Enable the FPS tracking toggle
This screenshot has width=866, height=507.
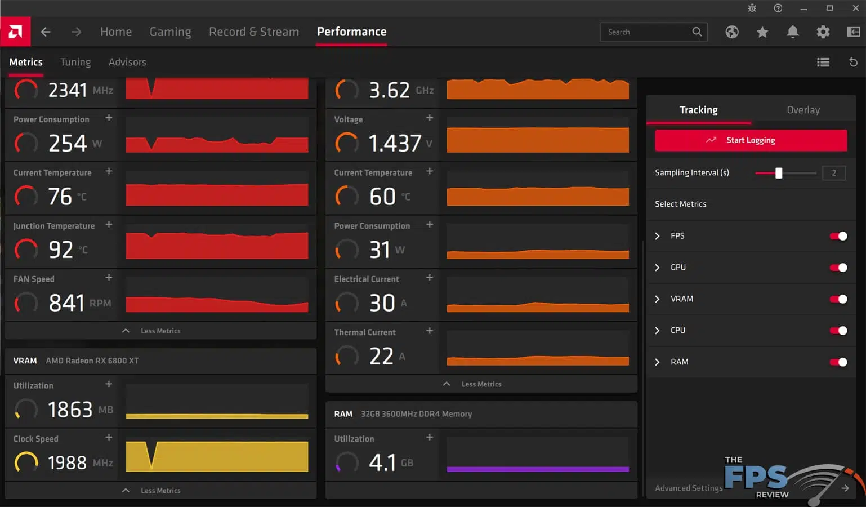[838, 236]
